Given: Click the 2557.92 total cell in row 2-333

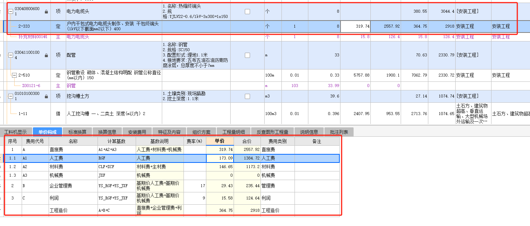Looking at the screenshot, I should point(386,27).
